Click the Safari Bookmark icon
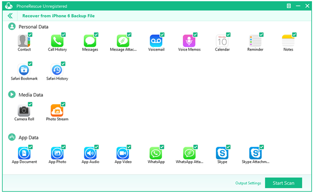The height and width of the screenshot is (193, 314). pos(24,70)
